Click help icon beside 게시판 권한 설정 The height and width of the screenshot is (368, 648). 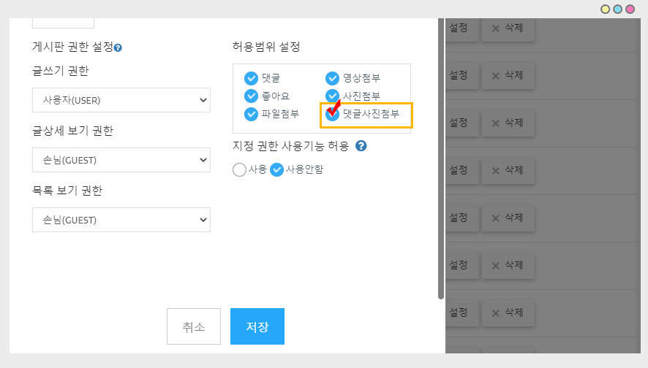tap(118, 47)
